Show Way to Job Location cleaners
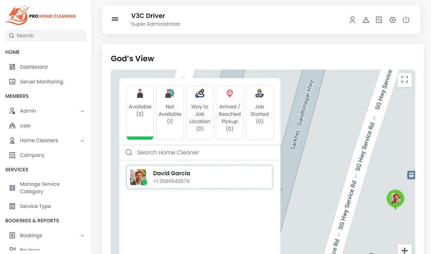 [x=200, y=112]
